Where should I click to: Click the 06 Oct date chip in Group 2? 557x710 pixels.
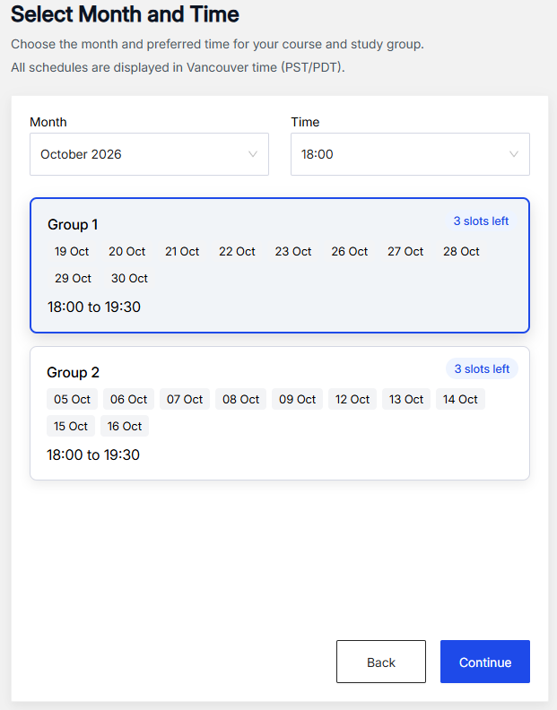pos(129,400)
